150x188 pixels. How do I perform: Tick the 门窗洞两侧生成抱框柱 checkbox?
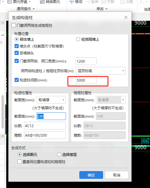pyautogui.click(x=14, y=26)
